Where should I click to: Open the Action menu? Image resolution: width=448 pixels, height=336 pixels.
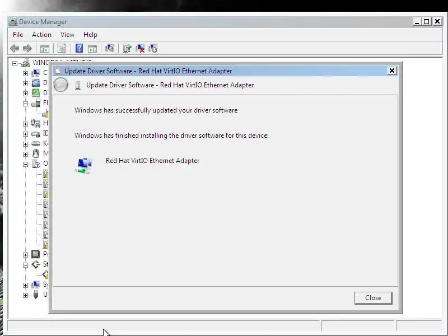coord(41,35)
